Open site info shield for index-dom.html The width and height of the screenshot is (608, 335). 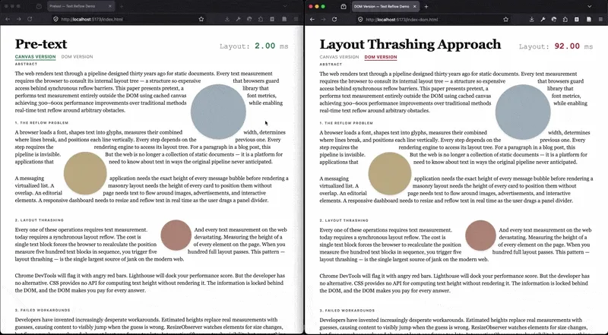pos(359,20)
